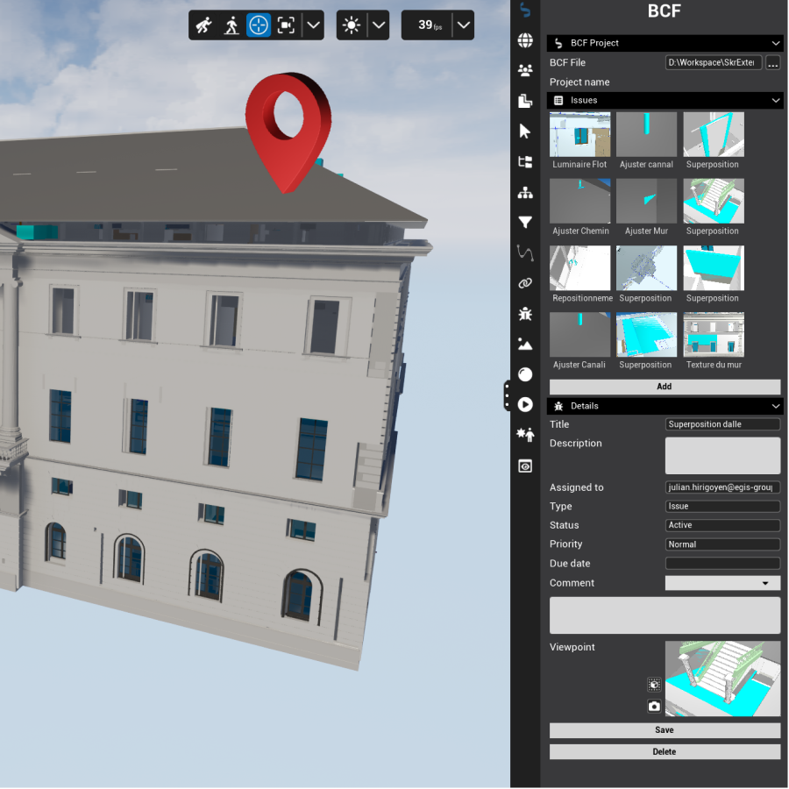Click the Title input field

pos(722,424)
